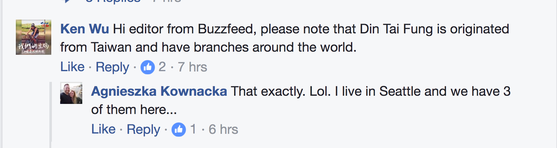Click the 7 hrs timestamp under Ken Wu's comment
This screenshot has height=148, width=557.
coord(192,67)
